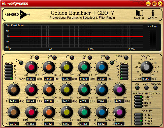Click frequency field showing 178.8
Viewport: 164px width, 128px height.
49,101
